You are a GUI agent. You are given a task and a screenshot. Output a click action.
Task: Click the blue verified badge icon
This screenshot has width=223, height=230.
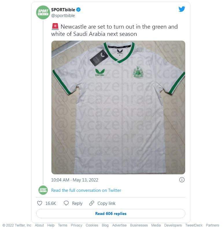click(x=78, y=10)
